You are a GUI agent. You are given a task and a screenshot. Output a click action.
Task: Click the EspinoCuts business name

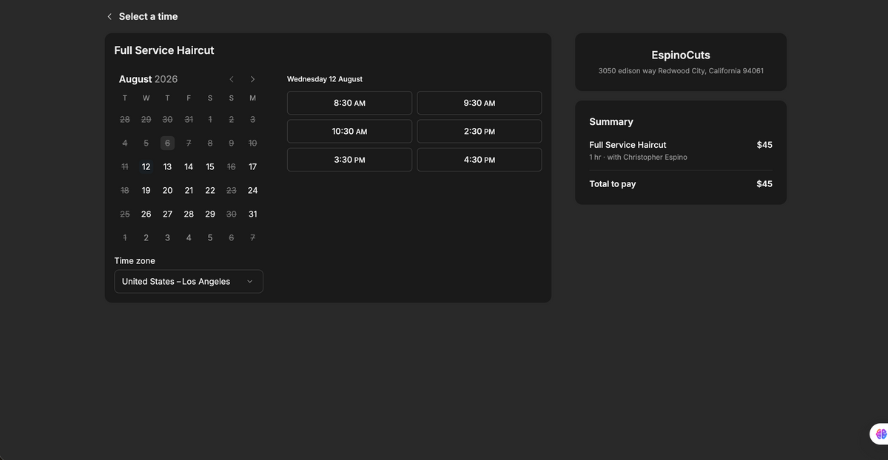tap(681, 55)
